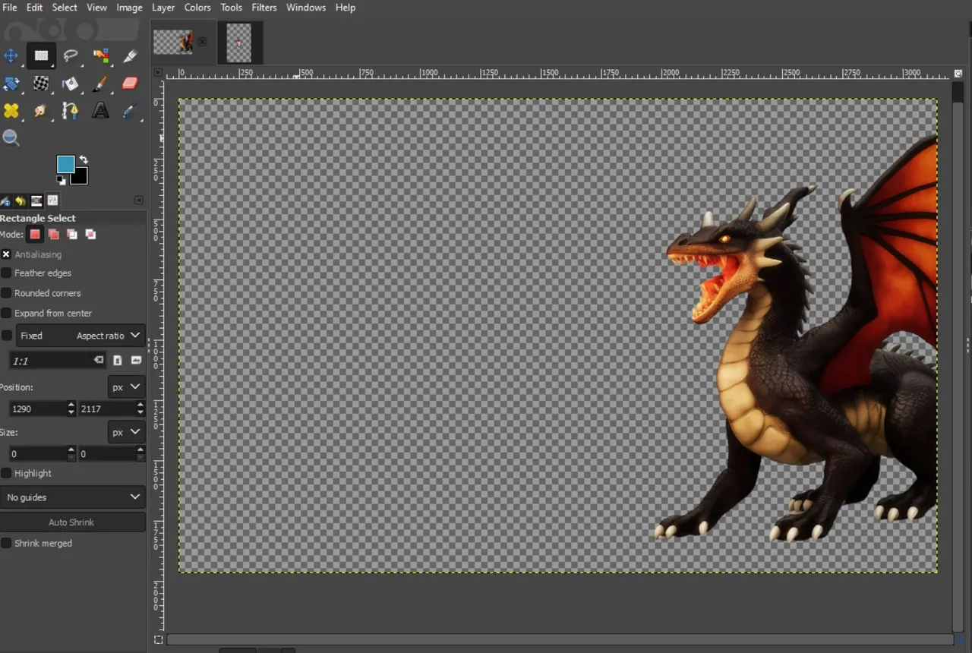Switch to the Undo History dock tab
The image size is (972, 653).
[x=21, y=201]
